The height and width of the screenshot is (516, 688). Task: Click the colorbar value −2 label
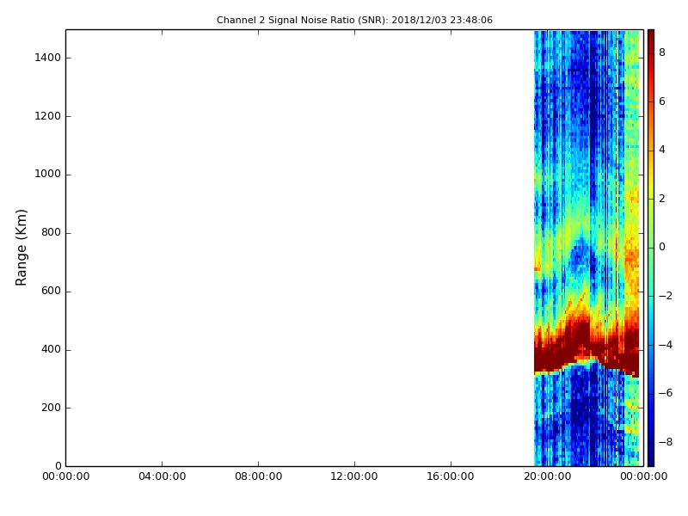[x=665, y=296]
